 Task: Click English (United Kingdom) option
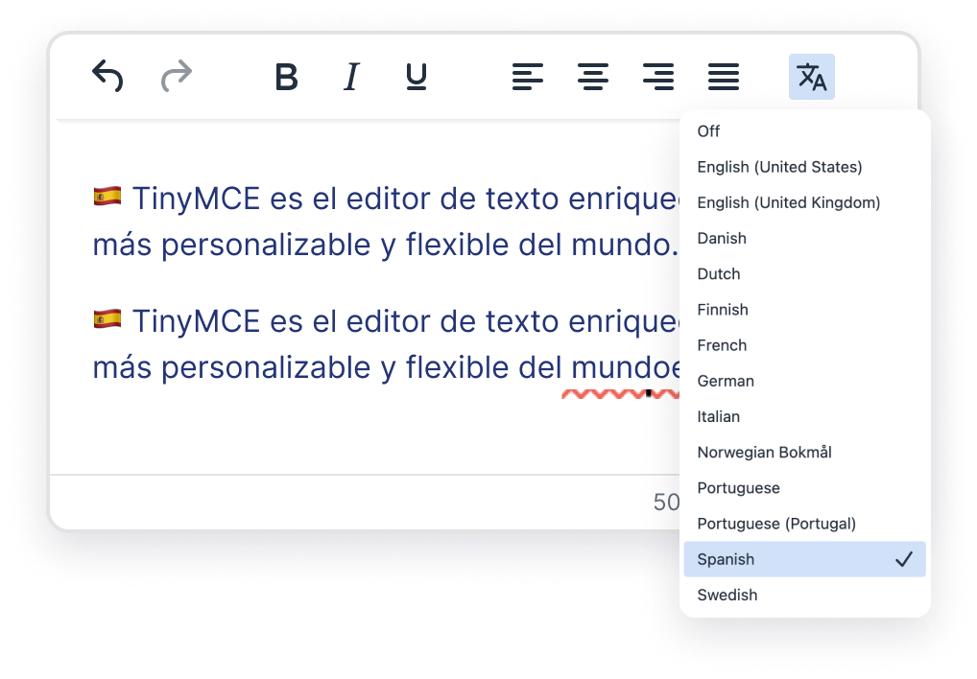pyautogui.click(x=788, y=202)
